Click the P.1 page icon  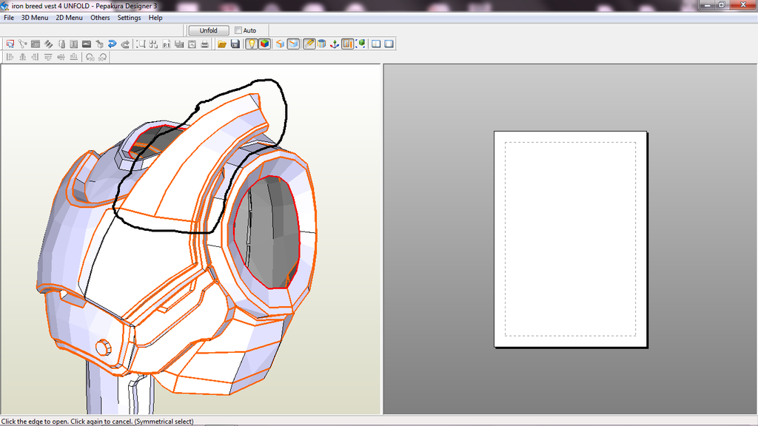pos(167,44)
